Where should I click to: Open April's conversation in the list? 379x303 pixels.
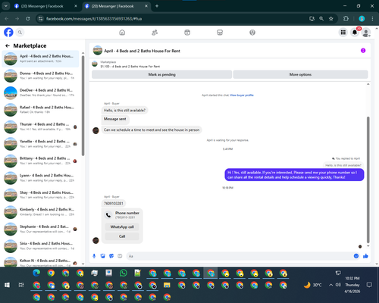point(41,58)
